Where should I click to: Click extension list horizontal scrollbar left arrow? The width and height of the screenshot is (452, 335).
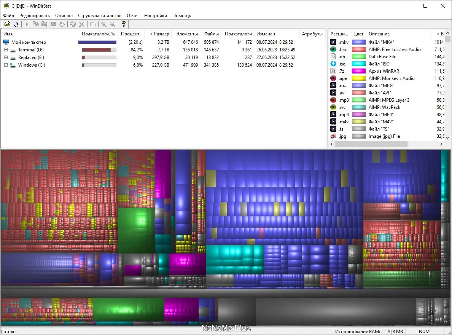point(331,144)
